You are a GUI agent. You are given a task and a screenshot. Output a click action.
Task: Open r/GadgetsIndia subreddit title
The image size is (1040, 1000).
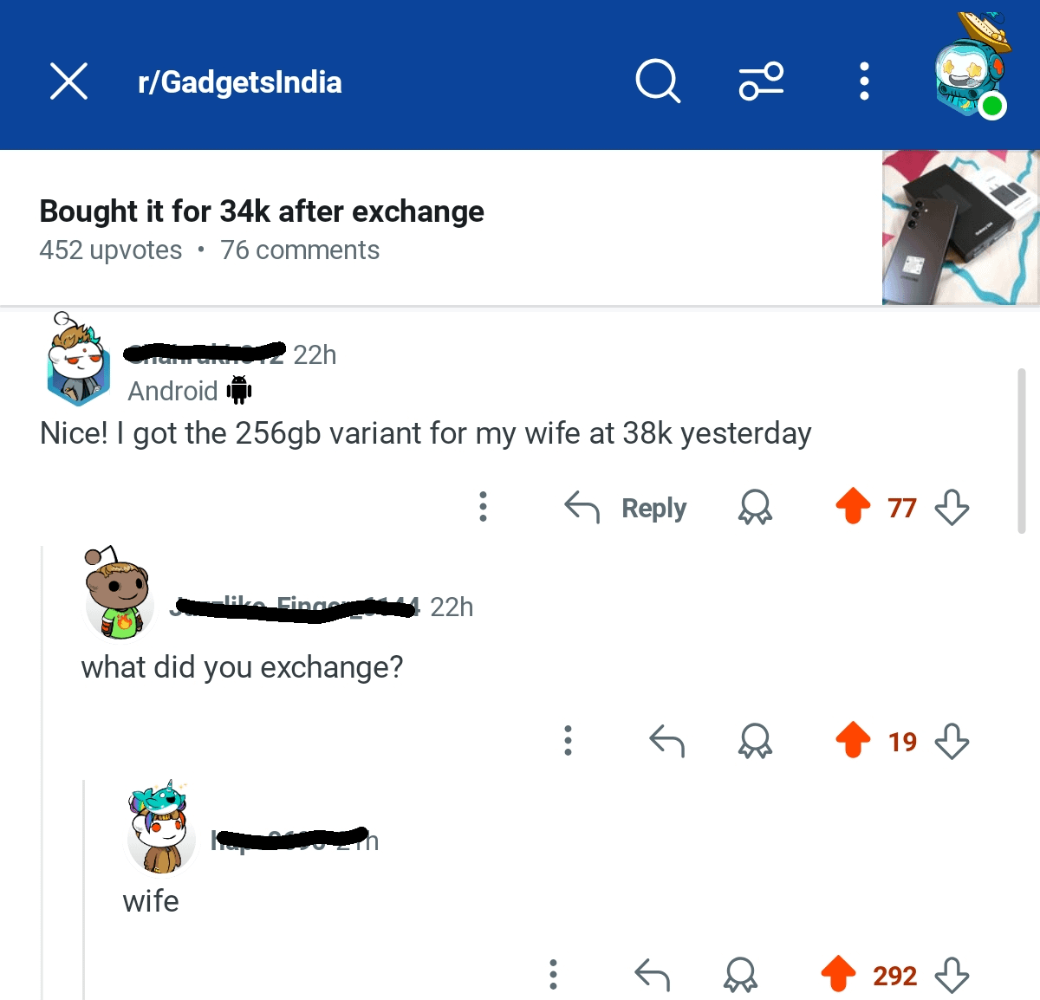coord(240,82)
